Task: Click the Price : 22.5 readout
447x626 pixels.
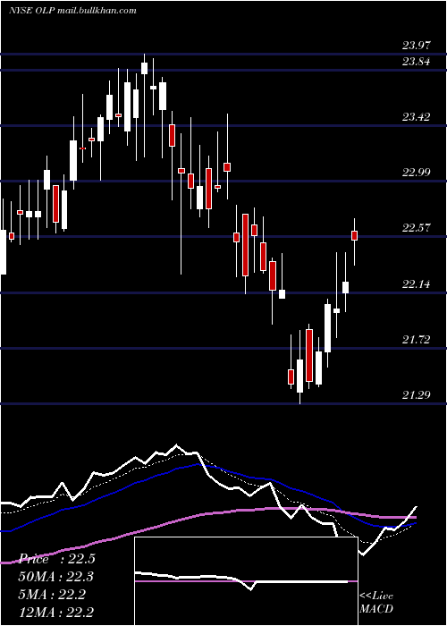Action: [56, 559]
